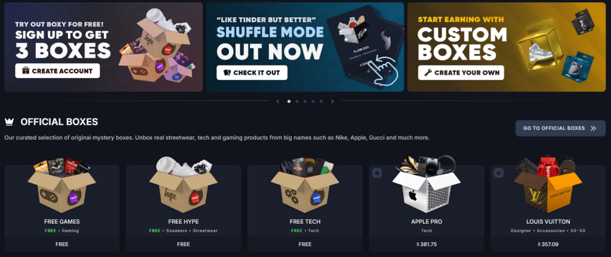Open the Free Games box image
This screenshot has width=611, height=257.
tap(61, 185)
